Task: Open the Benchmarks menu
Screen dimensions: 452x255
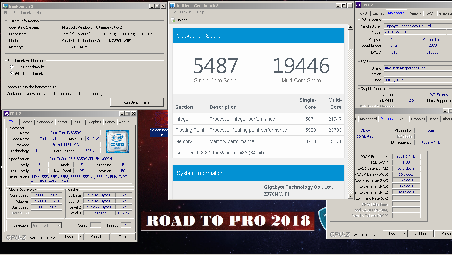Action: pyautogui.click(x=23, y=13)
